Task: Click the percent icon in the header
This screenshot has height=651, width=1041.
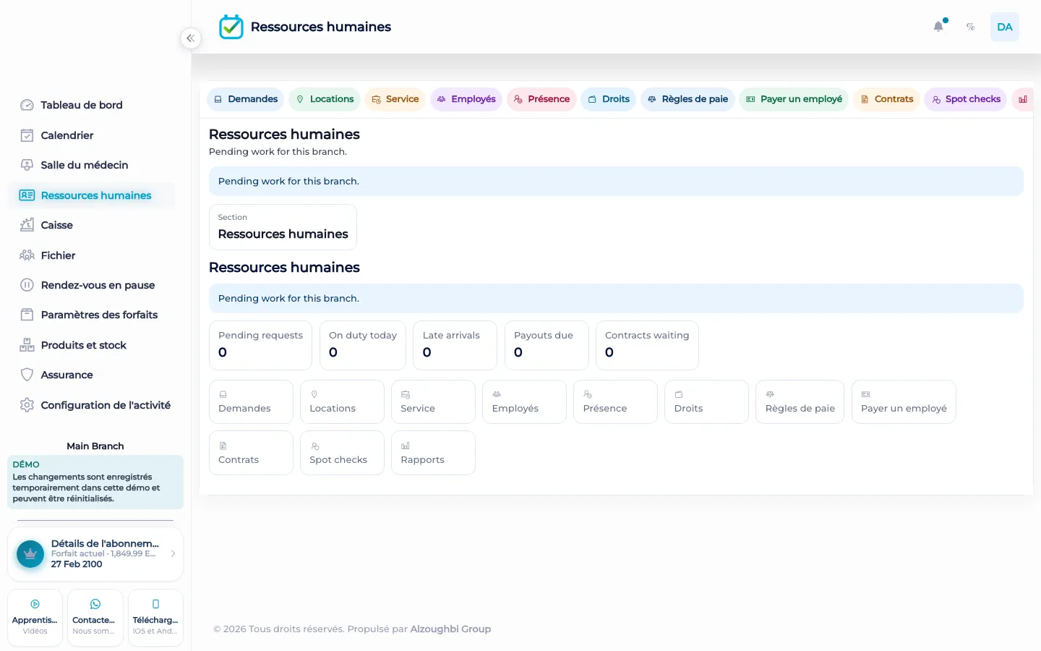Action: (971, 27)
